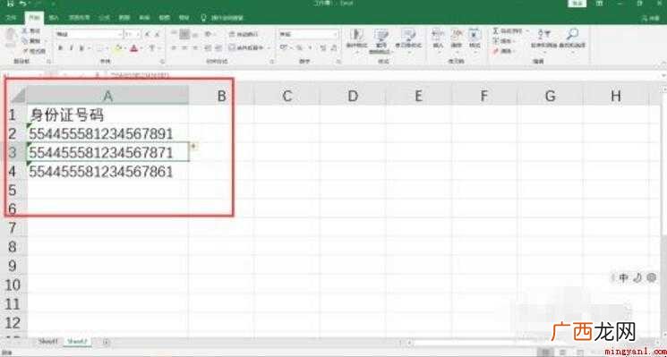Click Increase Indent icon
667x357 pixels.
(x=218, y=47)
